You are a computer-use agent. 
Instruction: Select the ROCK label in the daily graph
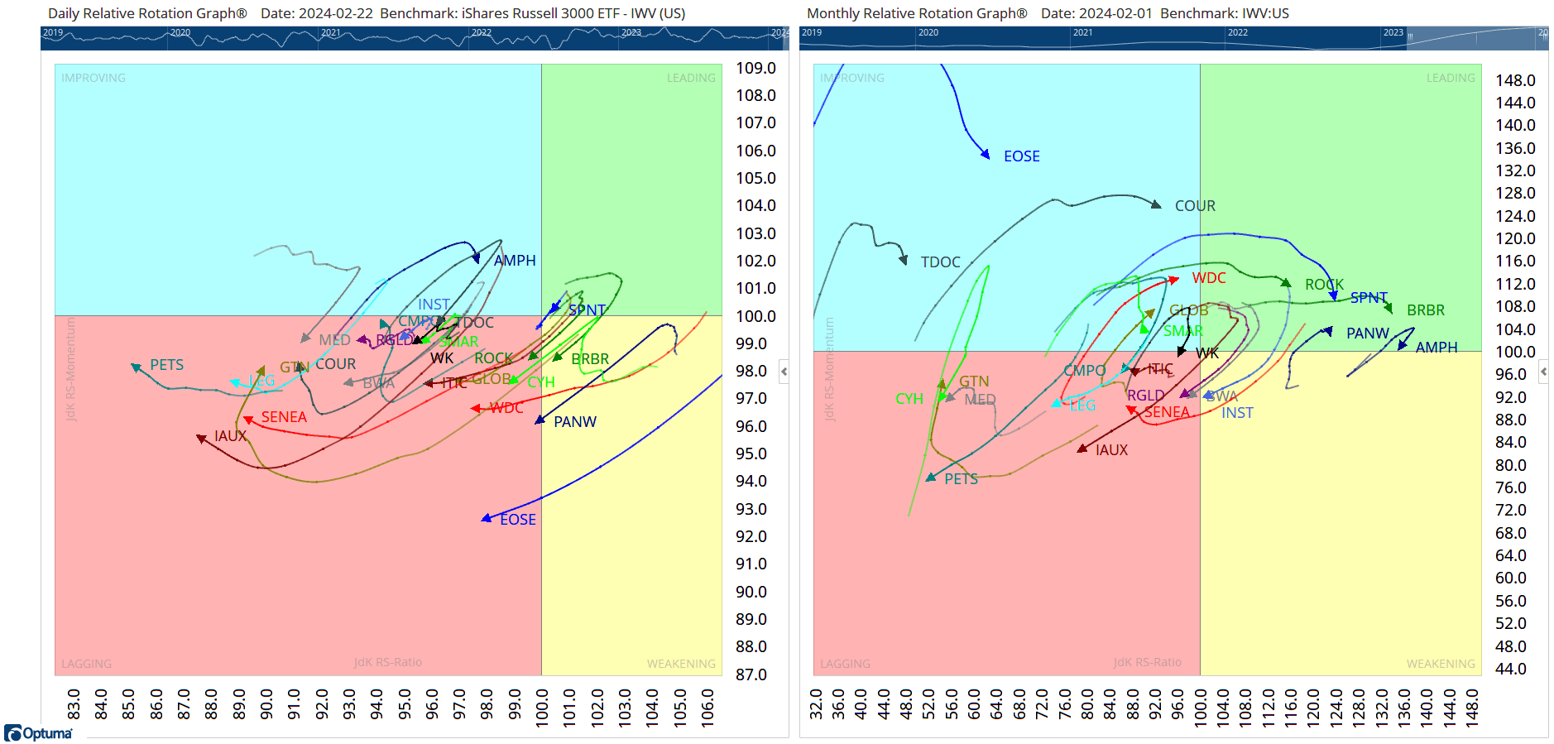click(x=494, y=358)
